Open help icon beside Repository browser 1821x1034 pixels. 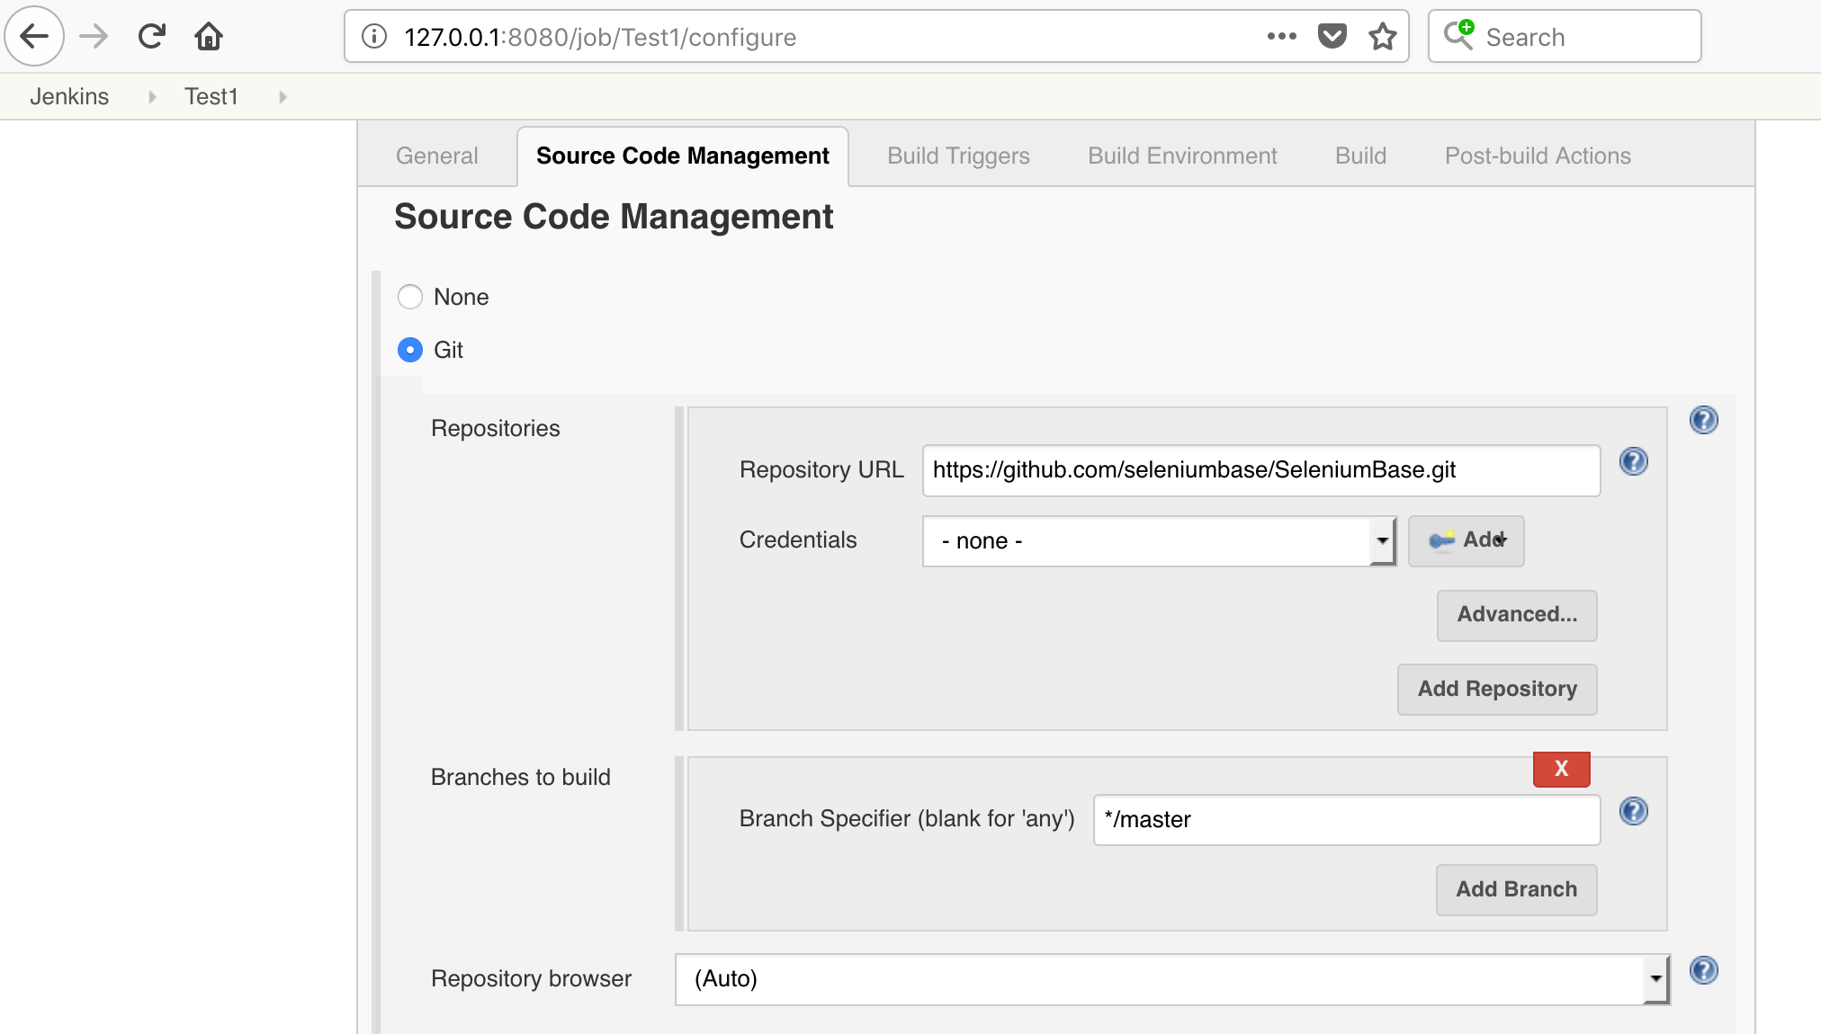click(x=1703, y=971)
